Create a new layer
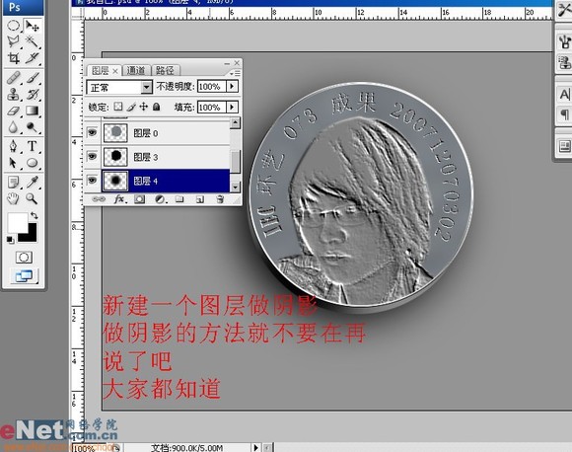The width and height of the screenshot is (572, 452). pos(199,199)
